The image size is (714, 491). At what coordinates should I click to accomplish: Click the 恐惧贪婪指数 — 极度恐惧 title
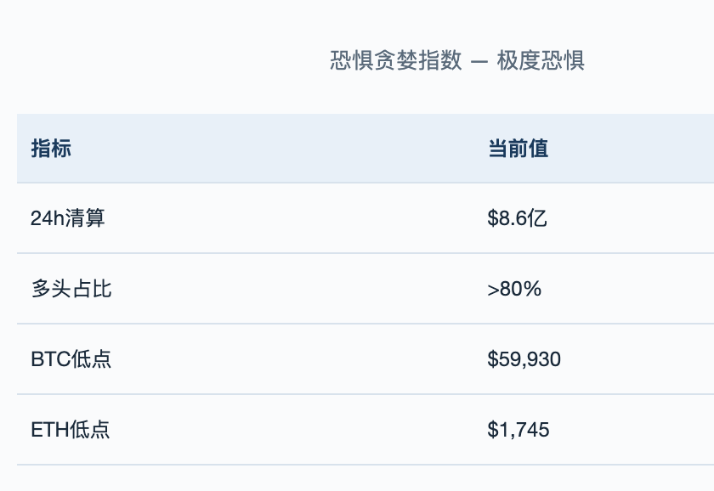[456, 60]
